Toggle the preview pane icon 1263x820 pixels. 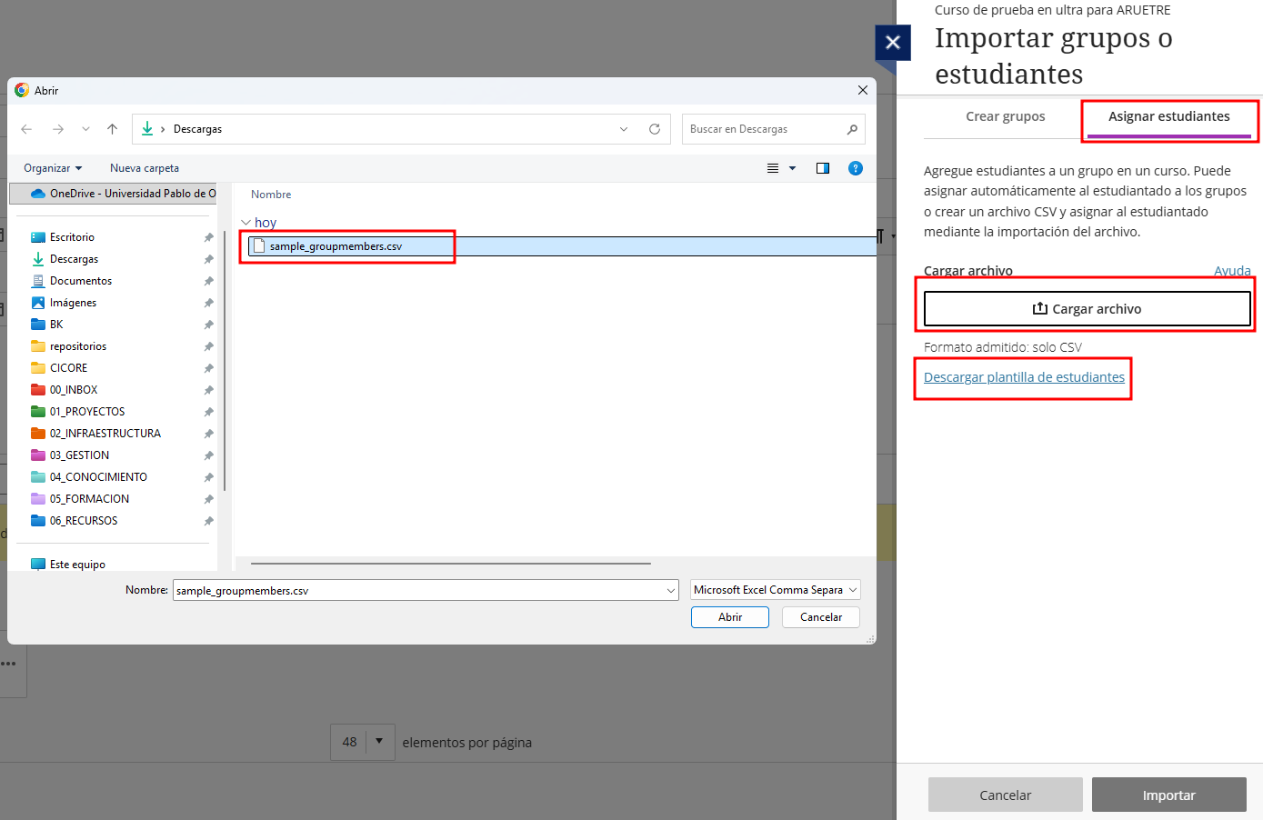tap(823, 168)
